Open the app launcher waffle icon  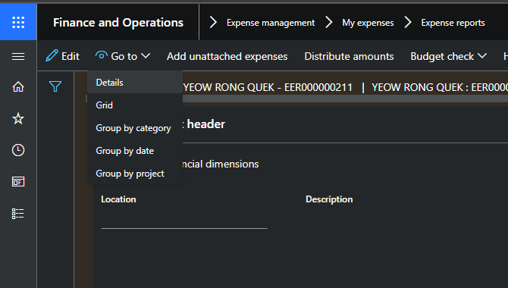pyautogui.click(x=18, y=22)
